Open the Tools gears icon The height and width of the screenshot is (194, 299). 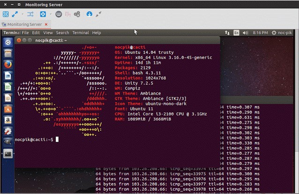(77, 14)
